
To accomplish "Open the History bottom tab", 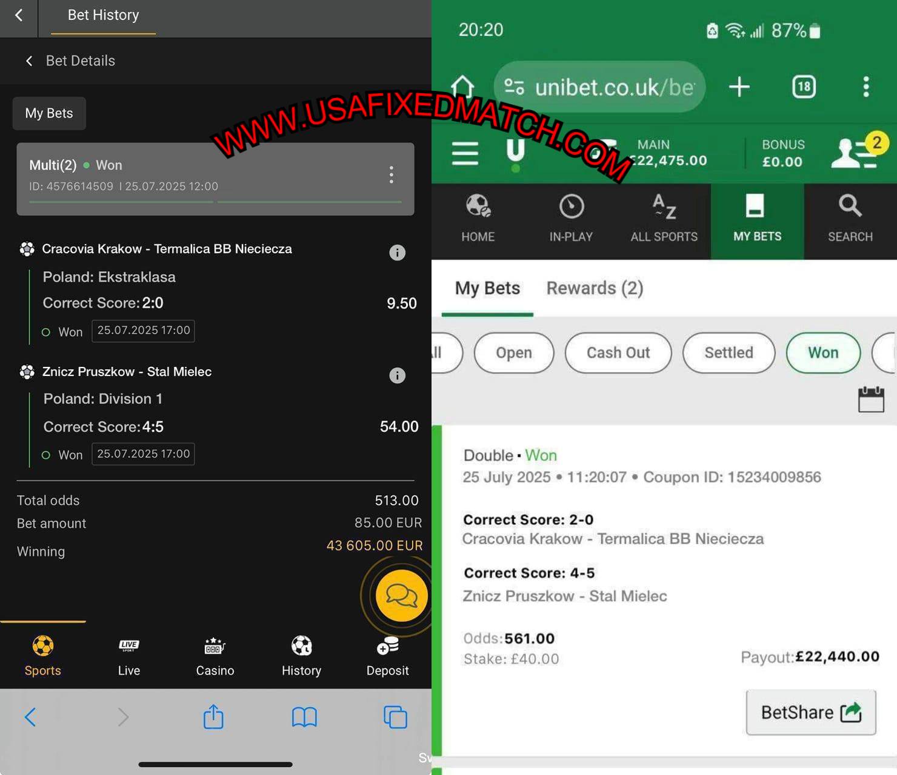I will (x=301, y=656).
